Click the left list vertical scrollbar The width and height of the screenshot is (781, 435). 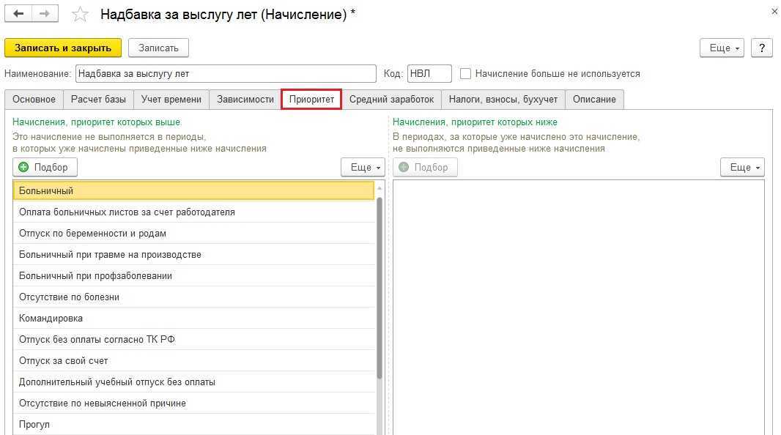point(380,286)
